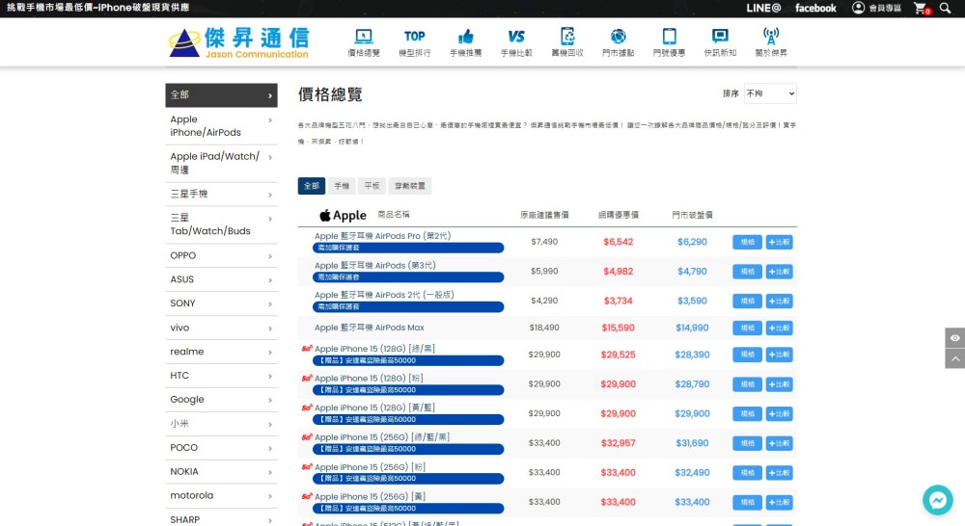Image resolution: width=965 pixels, height=526 pixels.
Task: Click 需加購保護套 badge under AirPods (第3代)
Action: point(408,277)
